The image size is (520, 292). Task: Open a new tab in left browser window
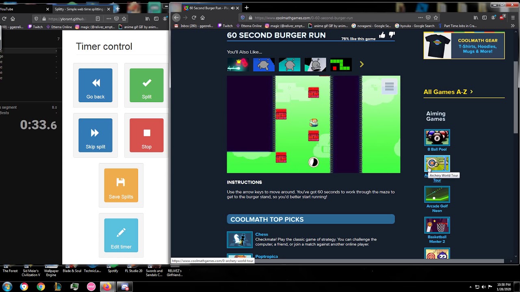117,9
